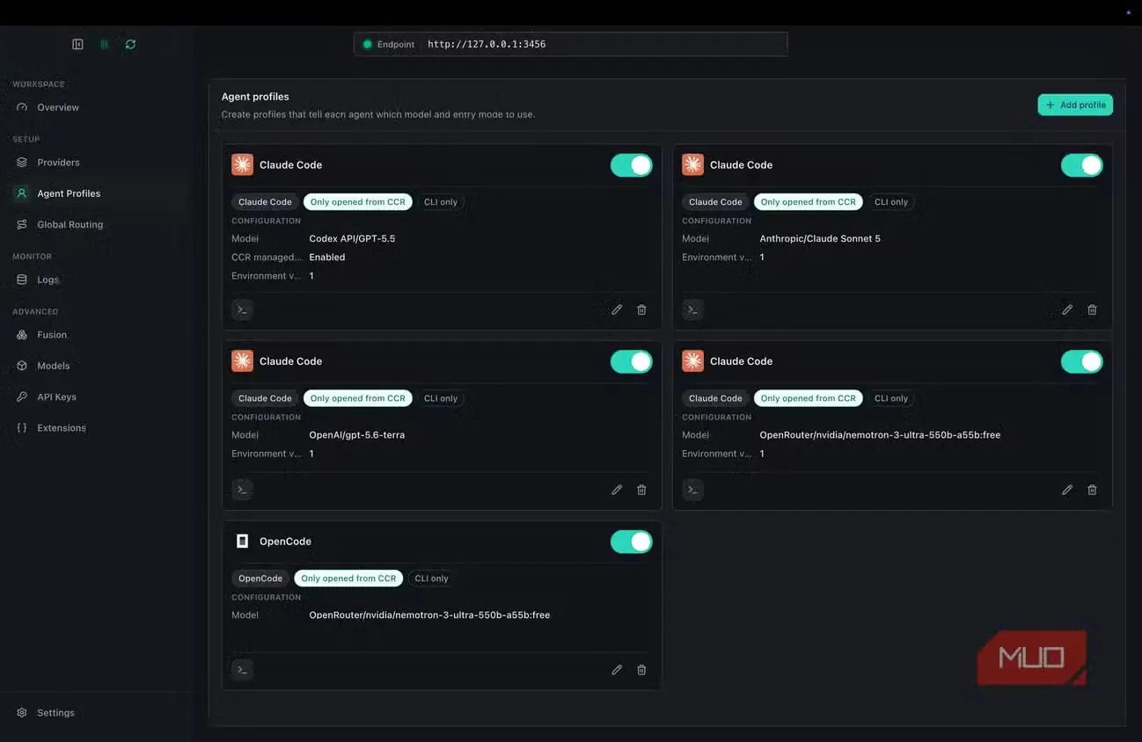Viewport: 1142px width, 742px height.
Task: Click the green vertical bars icon in top bar
Action: (x=104, y=44)
